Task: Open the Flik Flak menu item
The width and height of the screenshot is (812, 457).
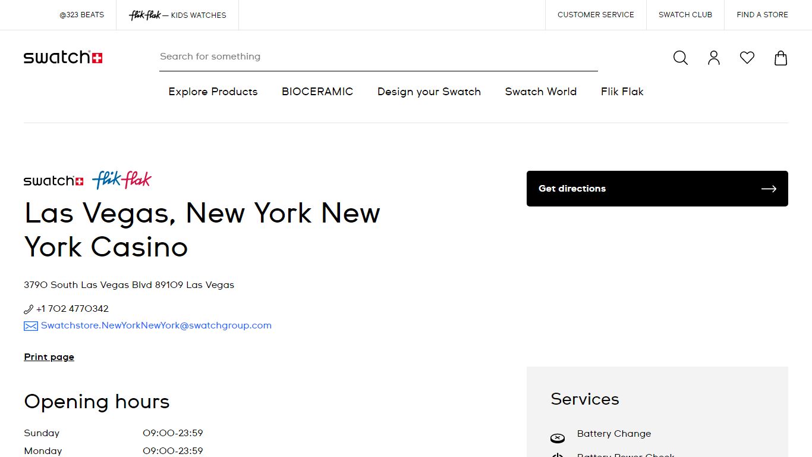Action: click(x=622, y=92)
